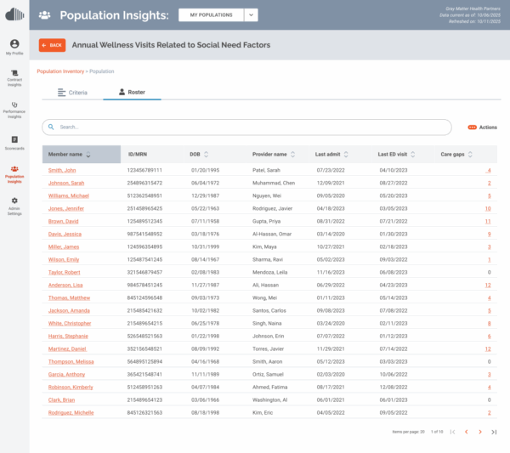Viewport: 510px width, 453px height.
Task: Open care gaps count 11 for Brown, David
Action: point(488,221)
